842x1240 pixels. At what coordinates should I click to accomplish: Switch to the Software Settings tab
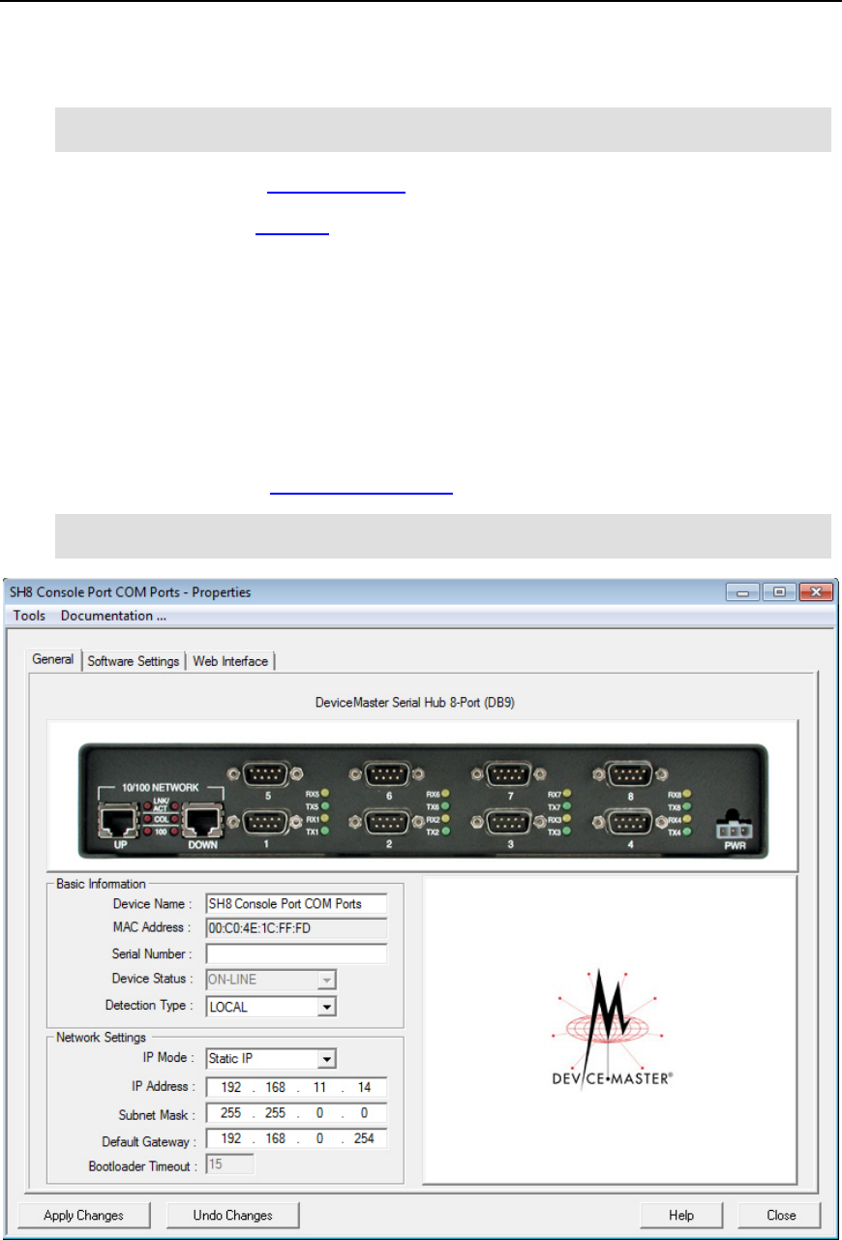[x=133, y=661]
